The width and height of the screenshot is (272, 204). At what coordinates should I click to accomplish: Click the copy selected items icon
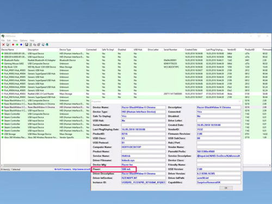35,45
